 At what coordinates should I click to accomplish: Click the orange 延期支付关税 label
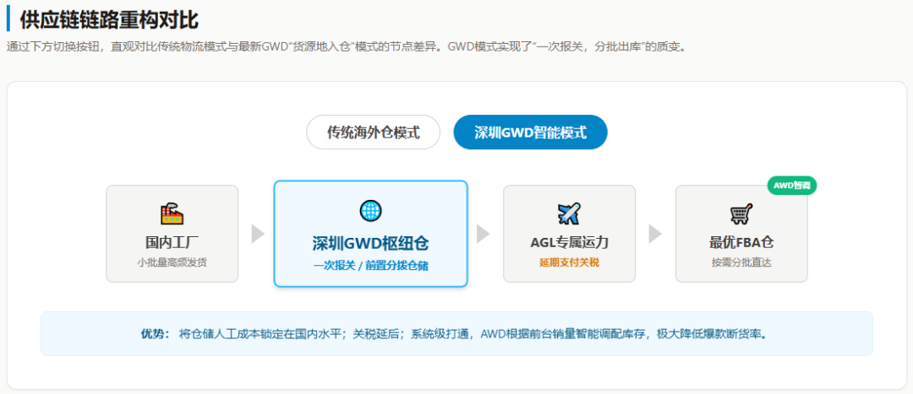click(x=569, y=262)
